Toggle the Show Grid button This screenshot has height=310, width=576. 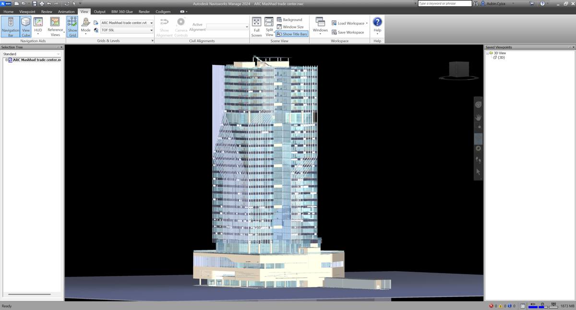(x=72, y=27)
